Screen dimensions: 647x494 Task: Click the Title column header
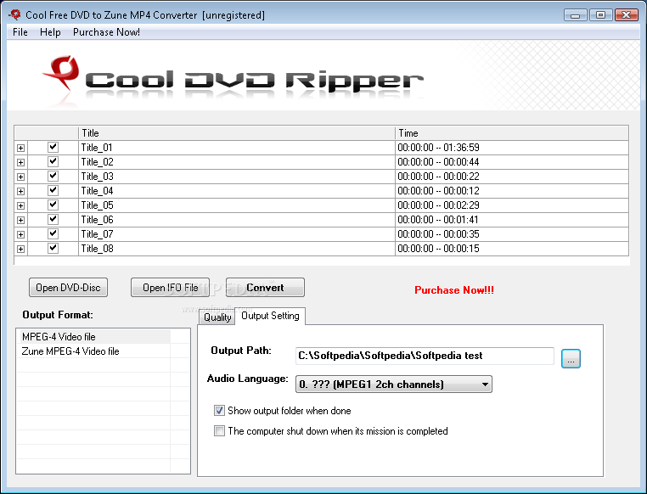tap(236, 133)
